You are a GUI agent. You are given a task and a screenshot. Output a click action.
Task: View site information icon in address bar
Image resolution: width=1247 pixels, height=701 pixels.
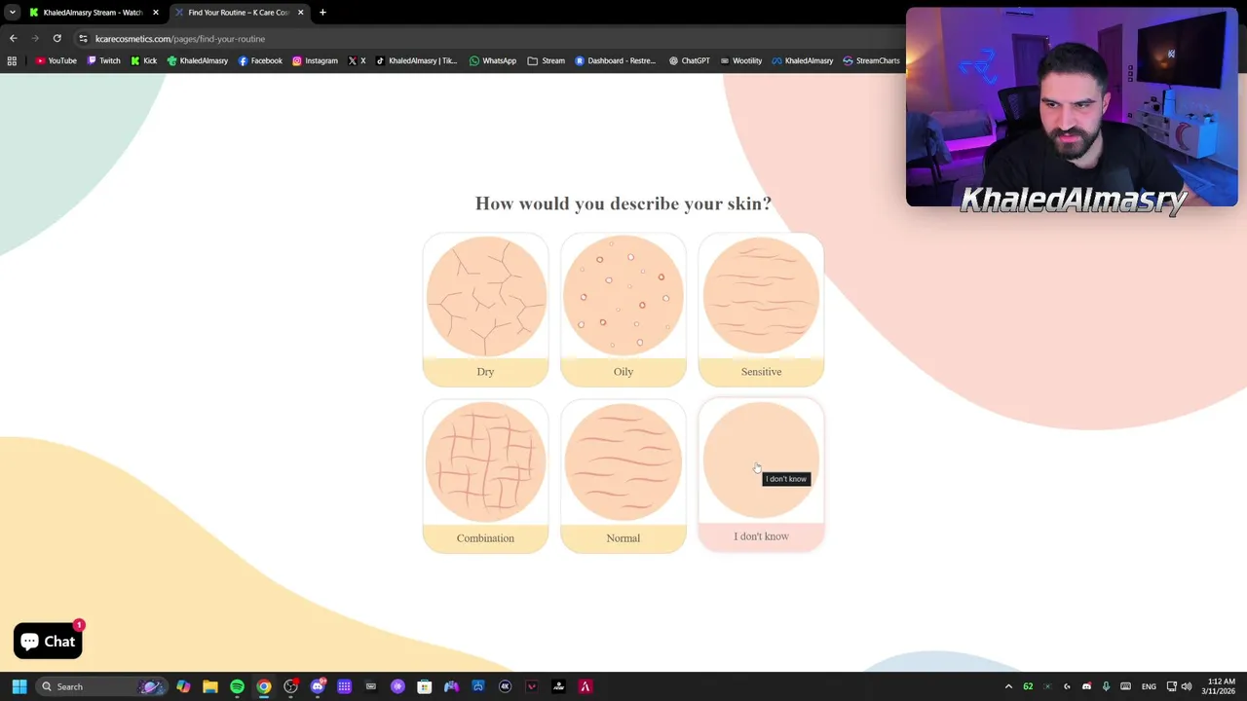(83, 38)
